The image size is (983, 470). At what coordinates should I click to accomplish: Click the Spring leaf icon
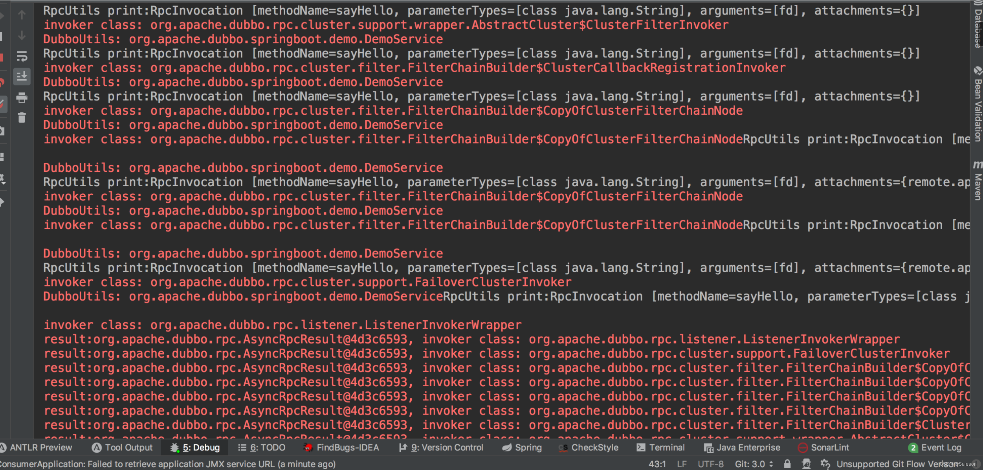(x=507, y=448)
